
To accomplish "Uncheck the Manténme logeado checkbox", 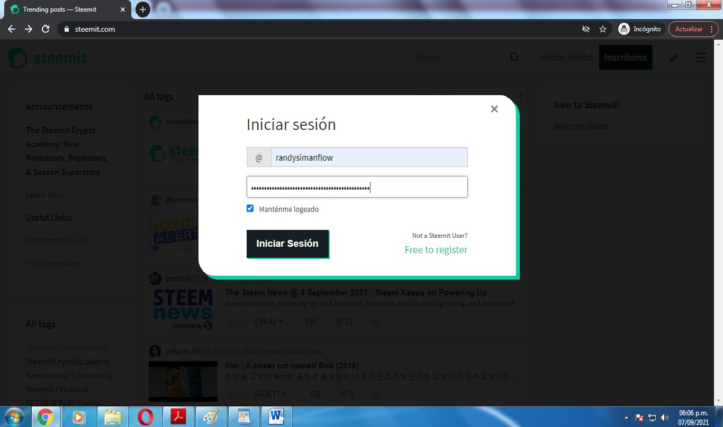I will pos(250,208).
